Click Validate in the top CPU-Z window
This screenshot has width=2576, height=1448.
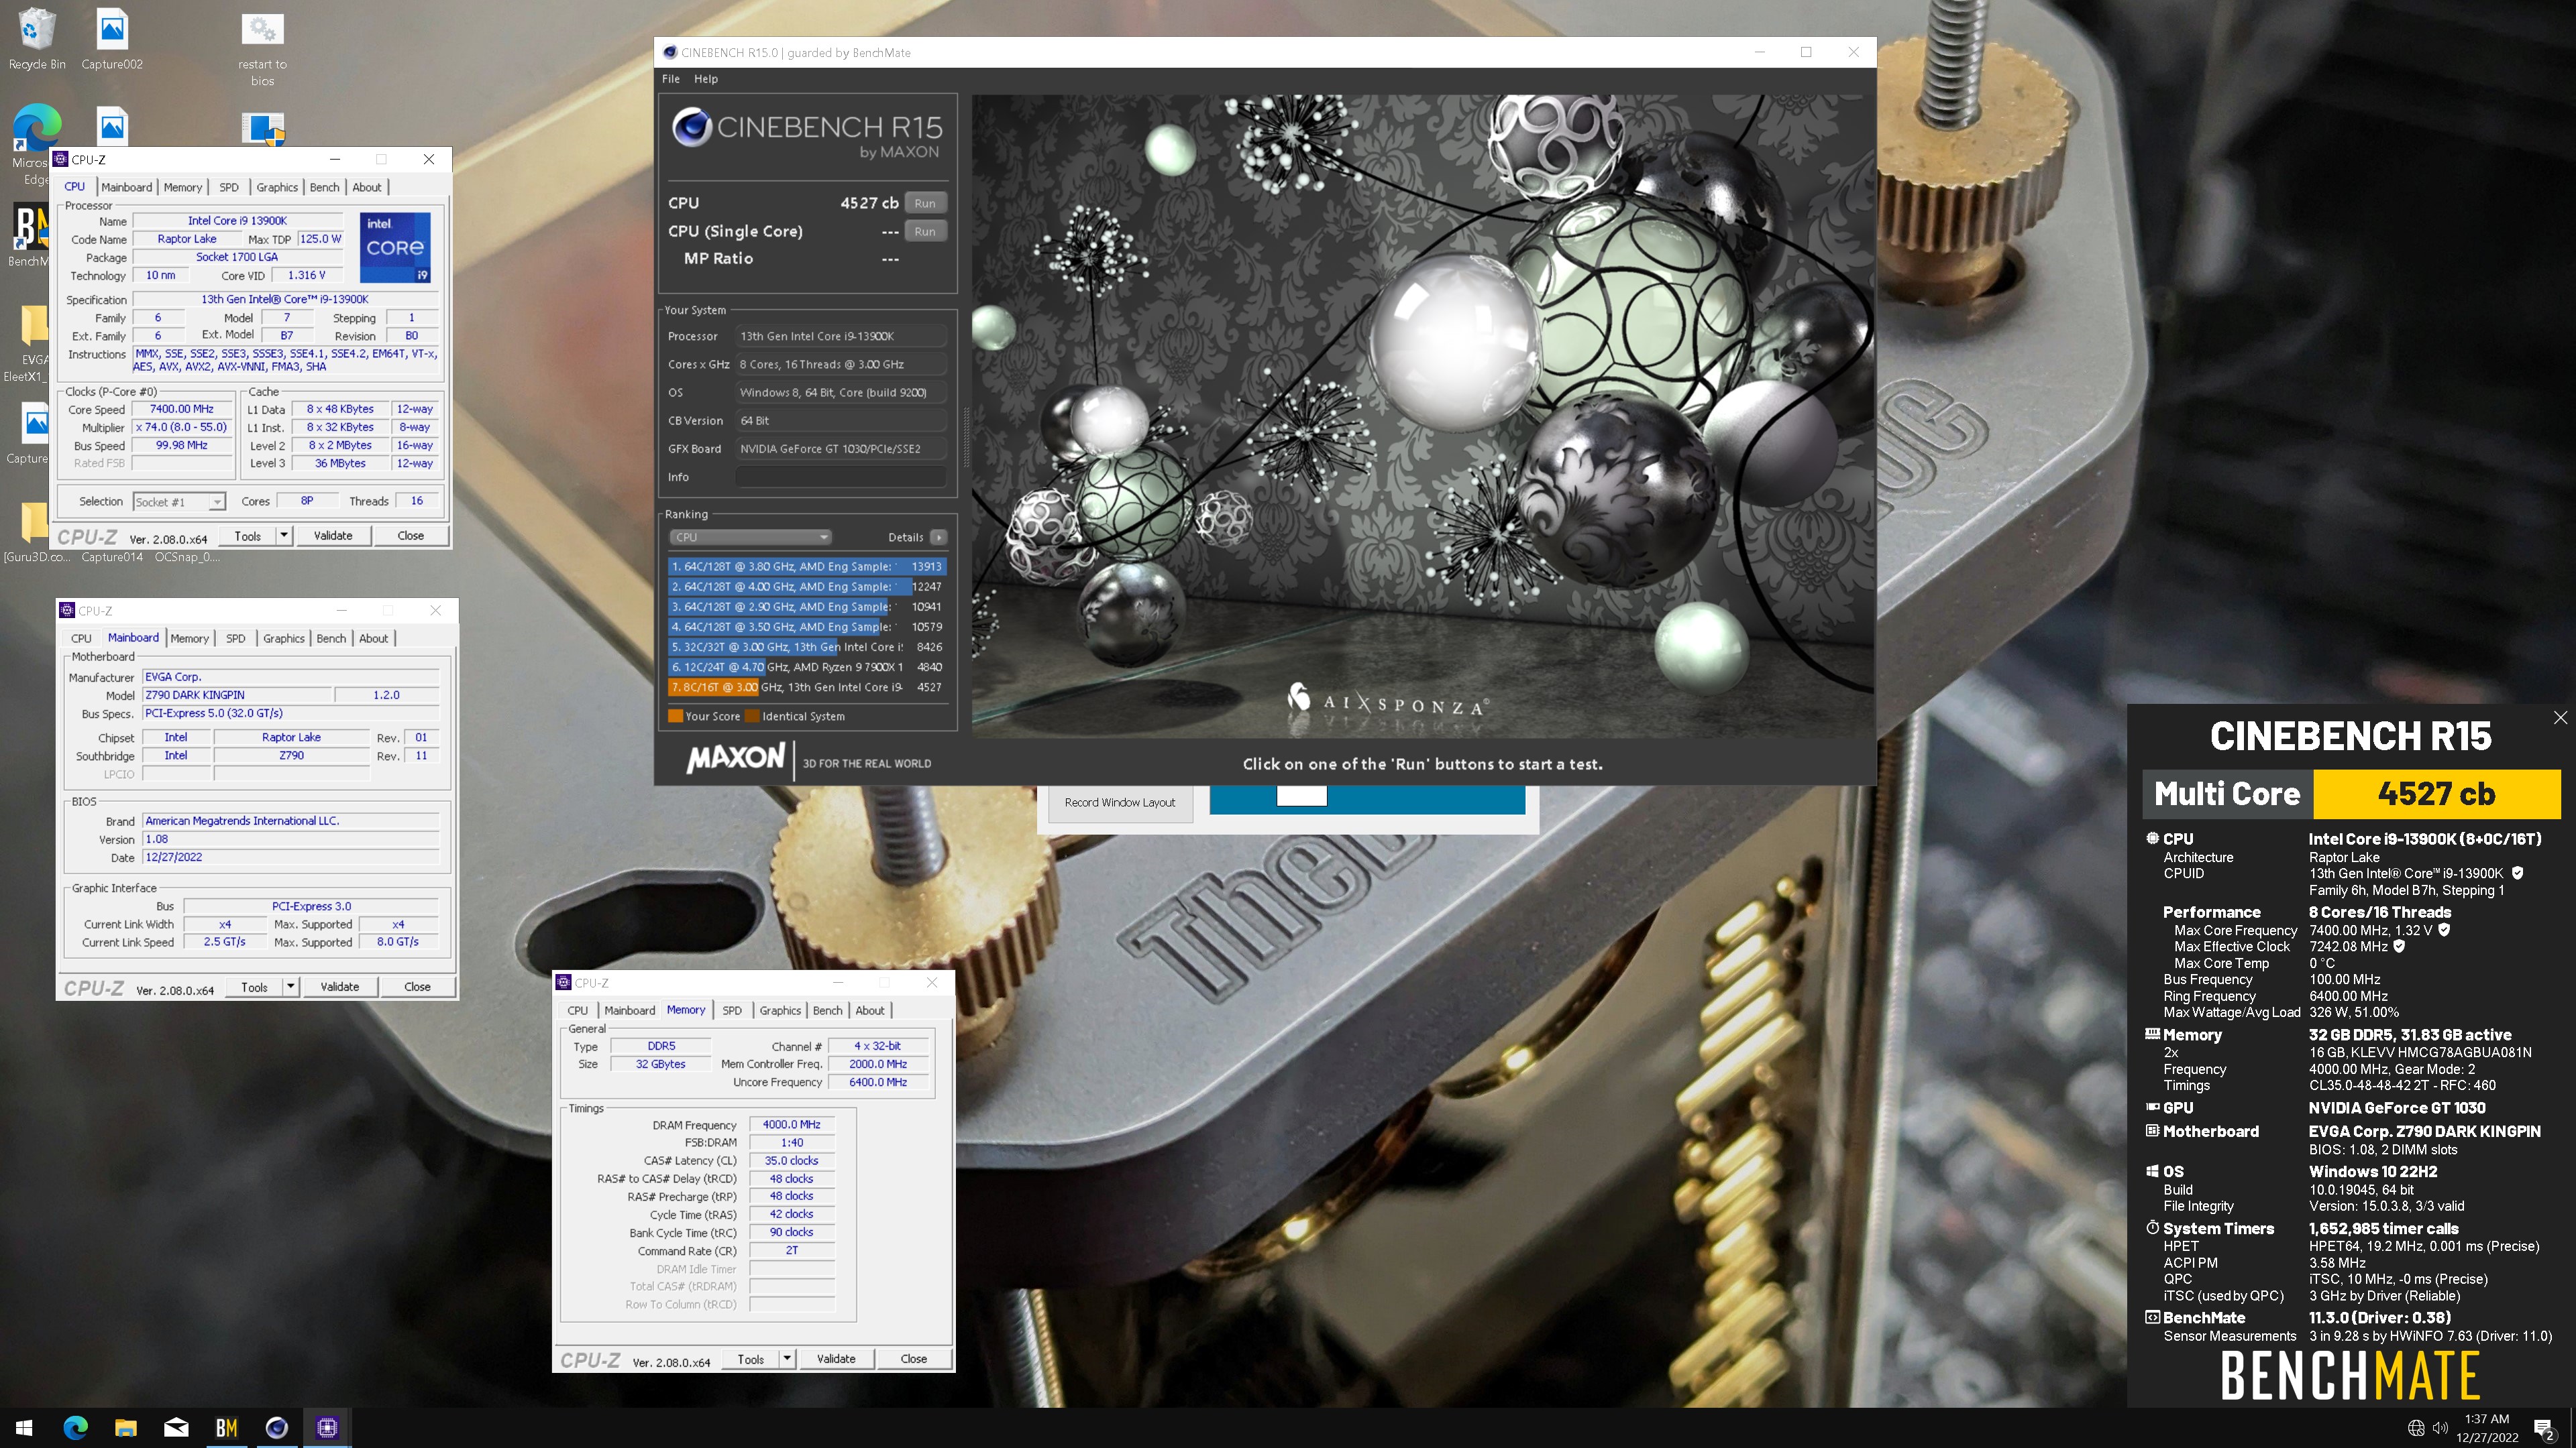point(333,536)
